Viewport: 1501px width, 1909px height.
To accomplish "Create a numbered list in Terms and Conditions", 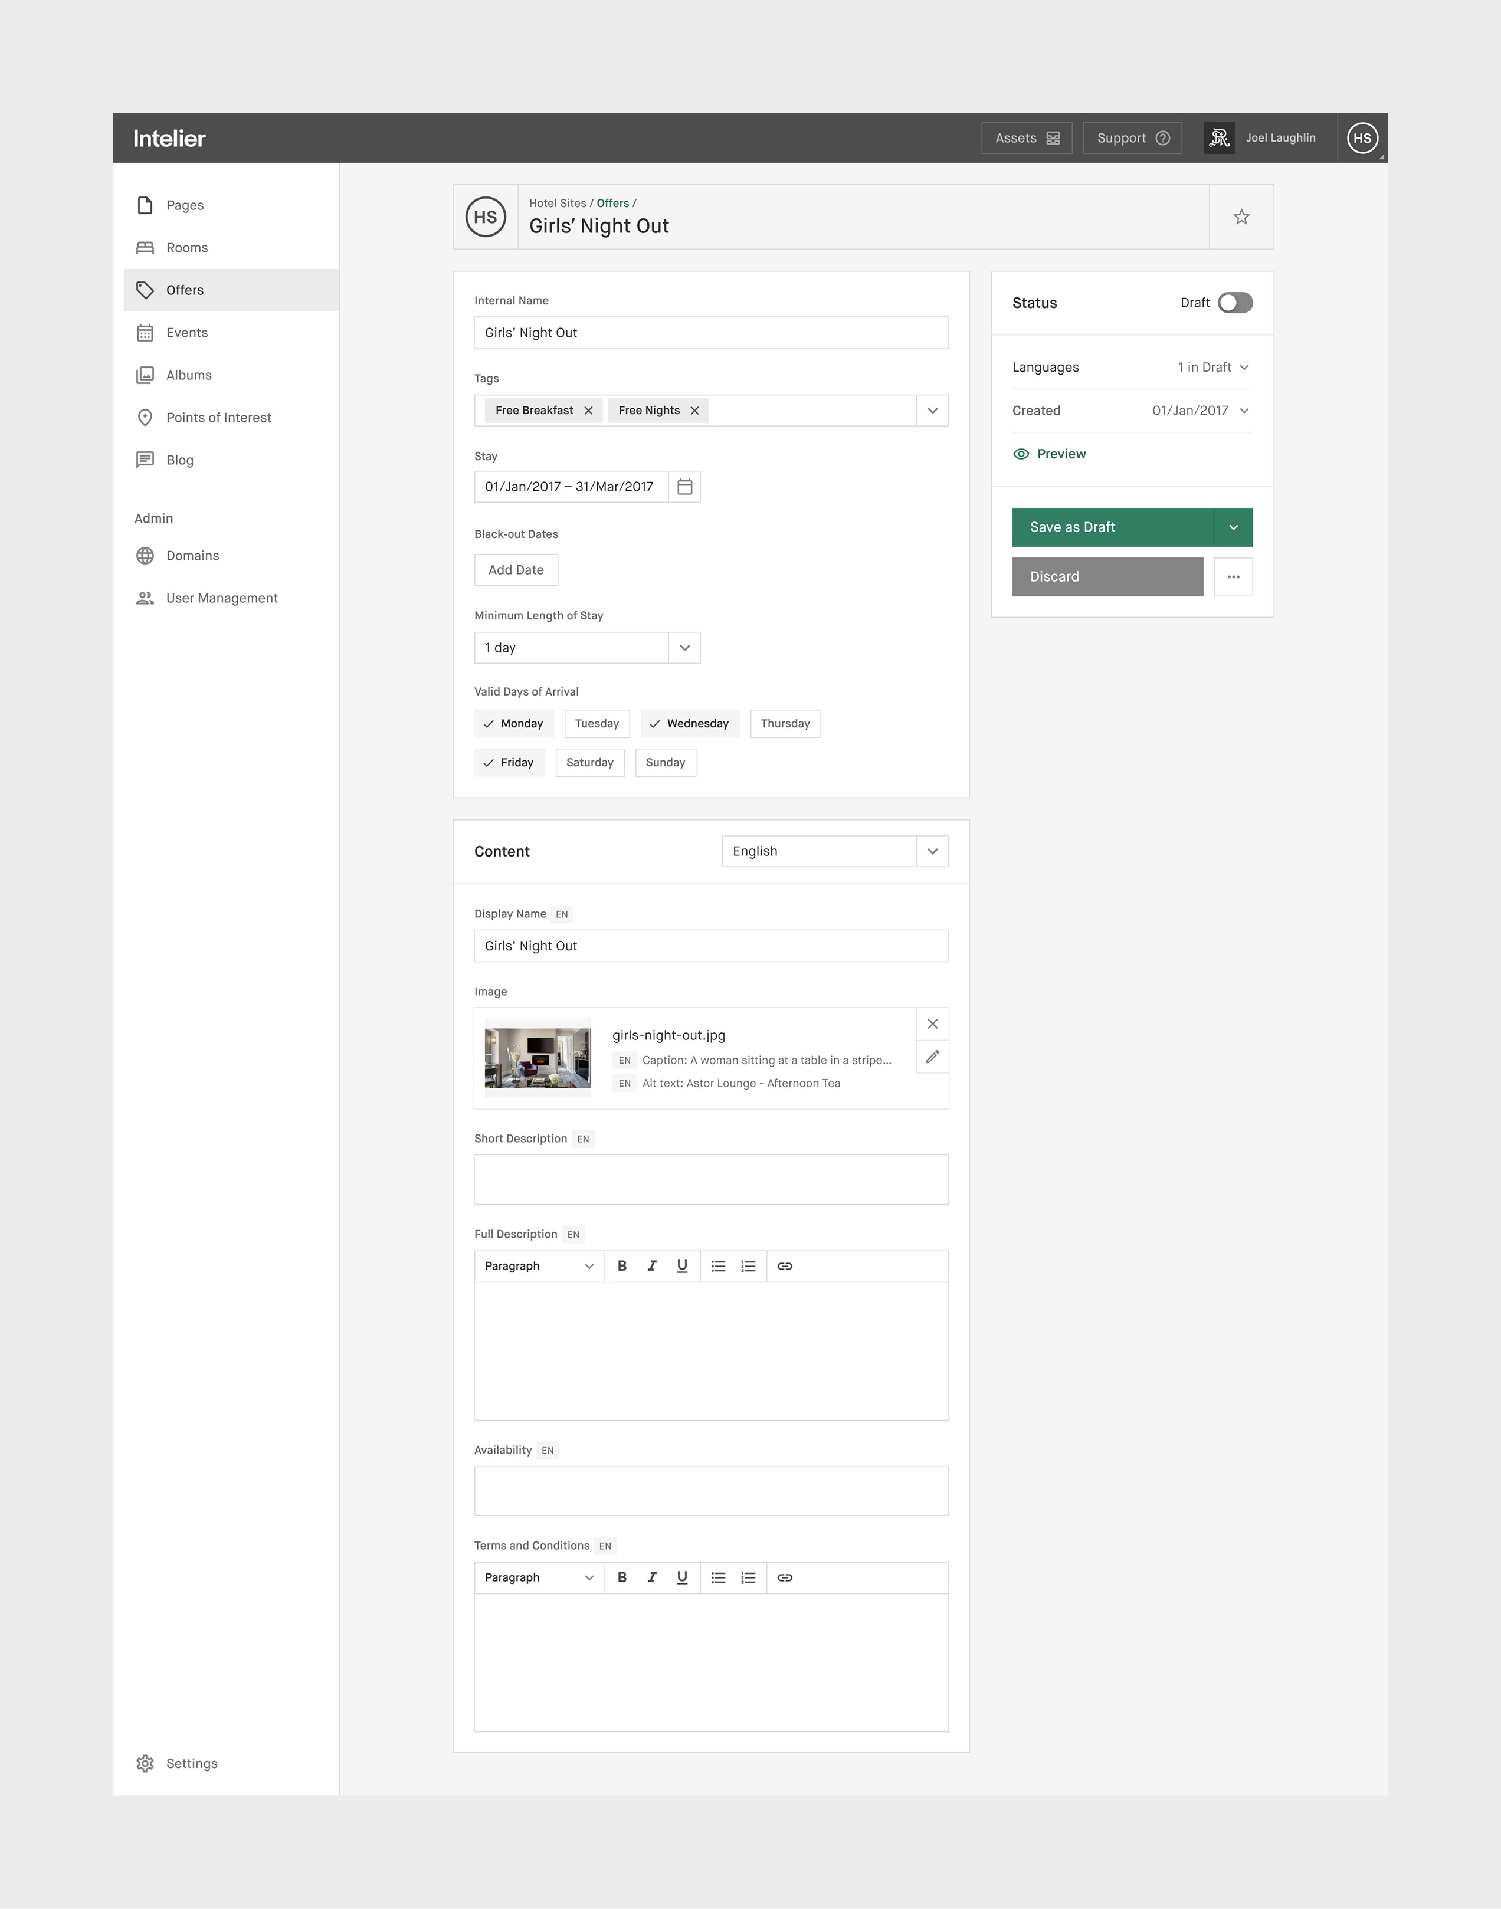I will 748,1577.
